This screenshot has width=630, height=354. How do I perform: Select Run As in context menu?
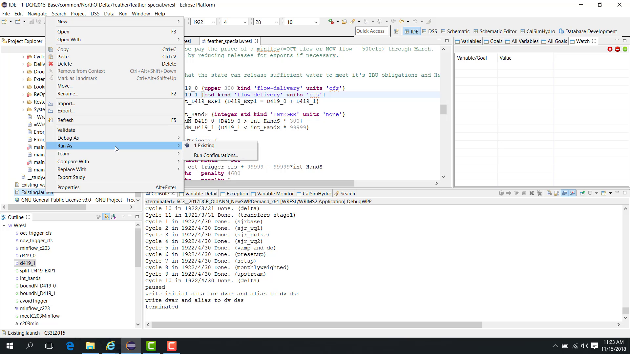115,146
